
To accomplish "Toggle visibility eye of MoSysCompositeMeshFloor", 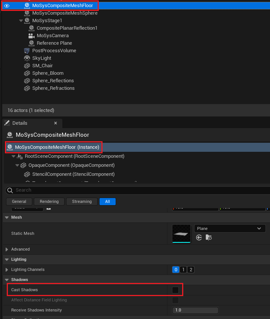I will coord(7,6).
